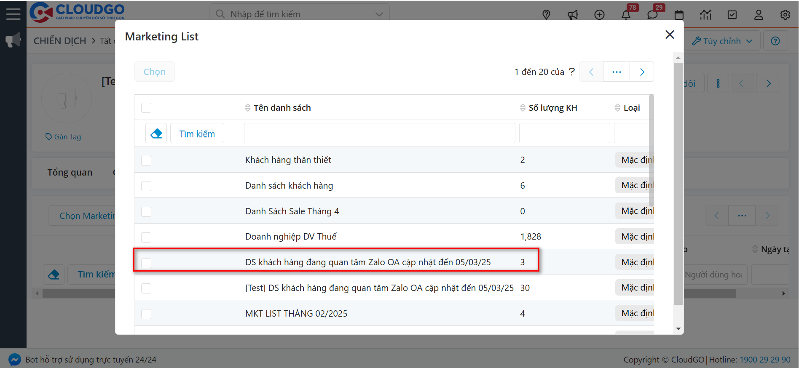
Task: Check the Khách hàng thân thiết checkbox
Action: coord(146,160)
